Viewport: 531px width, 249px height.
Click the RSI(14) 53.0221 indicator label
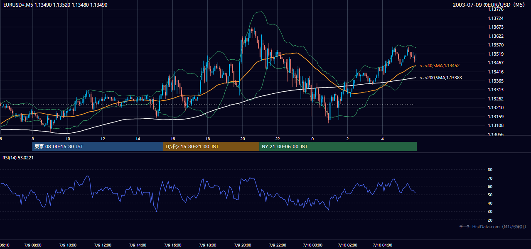pyautogui.click(x=18, y=158)
